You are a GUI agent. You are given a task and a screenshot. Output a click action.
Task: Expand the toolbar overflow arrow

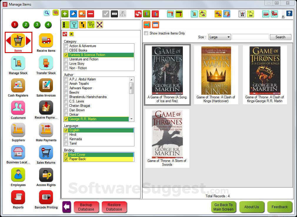click(283, 17)
